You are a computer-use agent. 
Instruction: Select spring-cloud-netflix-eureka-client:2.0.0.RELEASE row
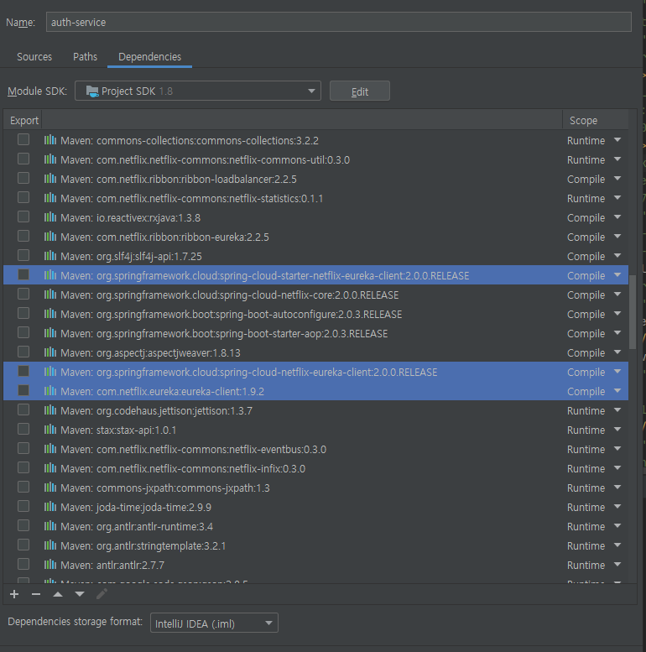pyautogui.click(x=316, y=372)
